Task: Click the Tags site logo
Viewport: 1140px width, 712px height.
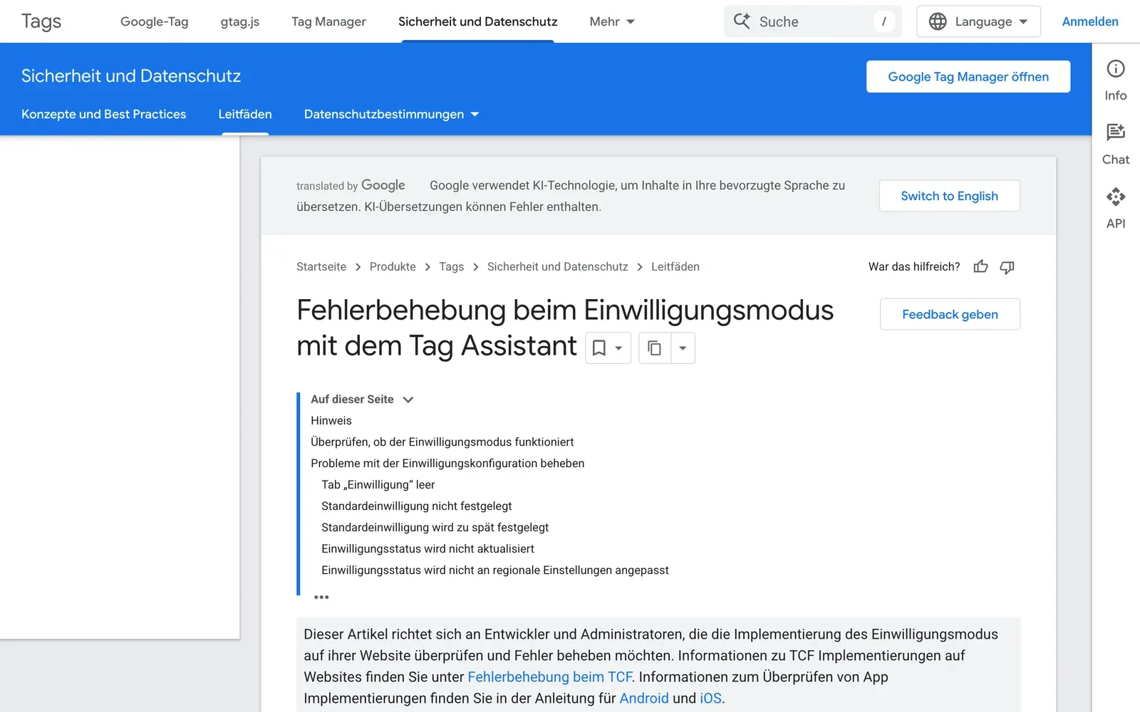Action: (x=41, y=21)
